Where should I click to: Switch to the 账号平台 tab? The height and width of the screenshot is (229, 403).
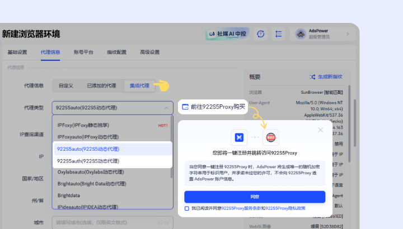point(83,53)
